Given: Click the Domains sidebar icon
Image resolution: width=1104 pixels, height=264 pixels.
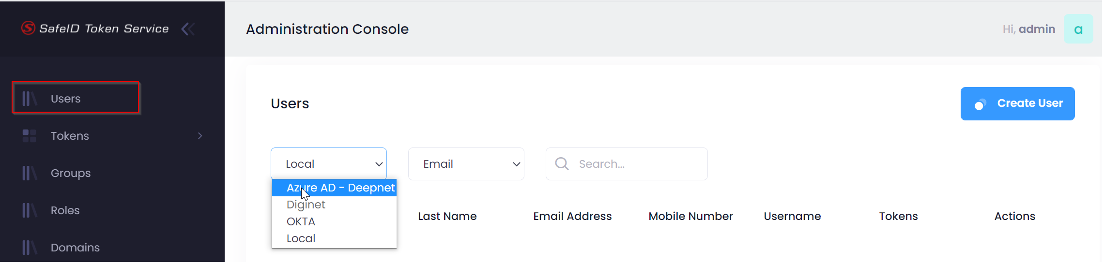Looking at the screenshot, I should click(29, 248).
